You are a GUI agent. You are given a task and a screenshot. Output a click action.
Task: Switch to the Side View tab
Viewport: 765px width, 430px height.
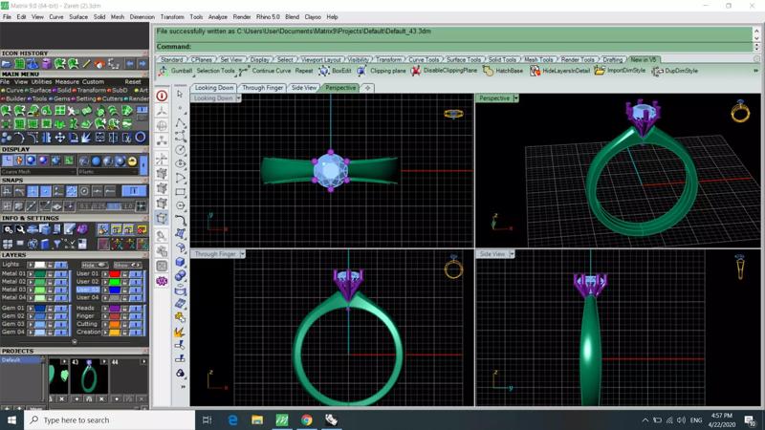[x=303, y=88]
